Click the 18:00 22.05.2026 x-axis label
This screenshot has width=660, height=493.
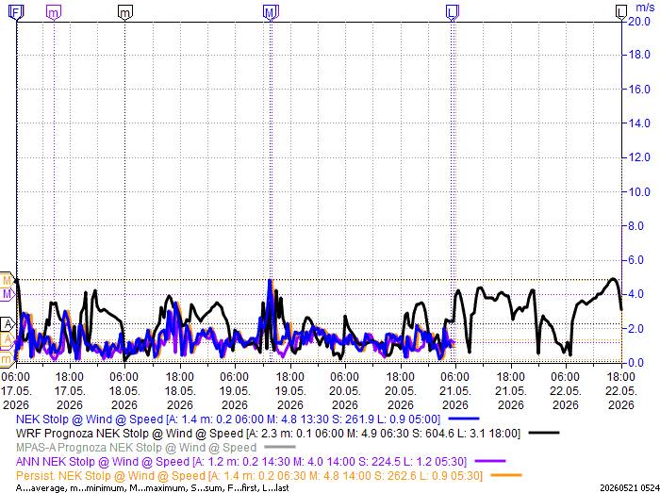click(621, 391)
